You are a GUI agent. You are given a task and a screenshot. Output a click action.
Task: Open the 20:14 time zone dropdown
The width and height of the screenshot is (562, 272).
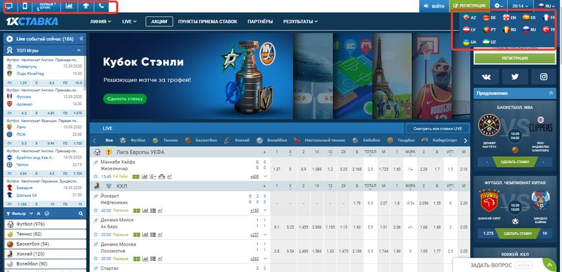(520, 6)
